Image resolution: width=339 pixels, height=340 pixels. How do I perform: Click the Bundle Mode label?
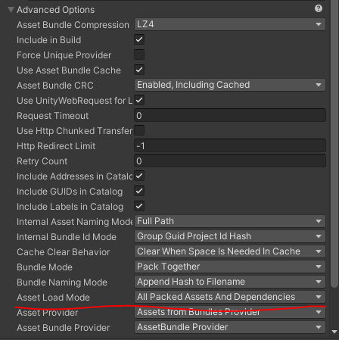[x=45, y=267]
